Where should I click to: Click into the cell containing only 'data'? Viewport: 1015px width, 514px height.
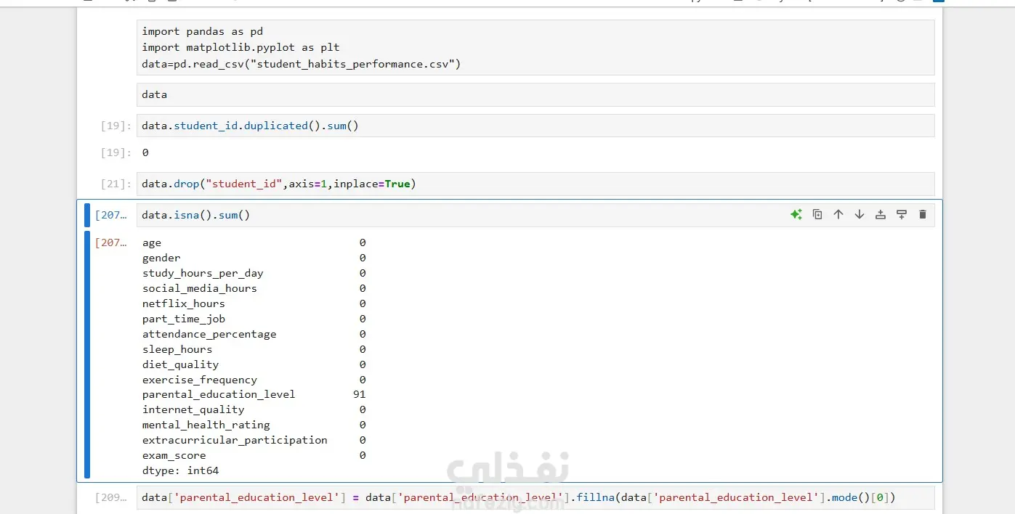(535, 94)
